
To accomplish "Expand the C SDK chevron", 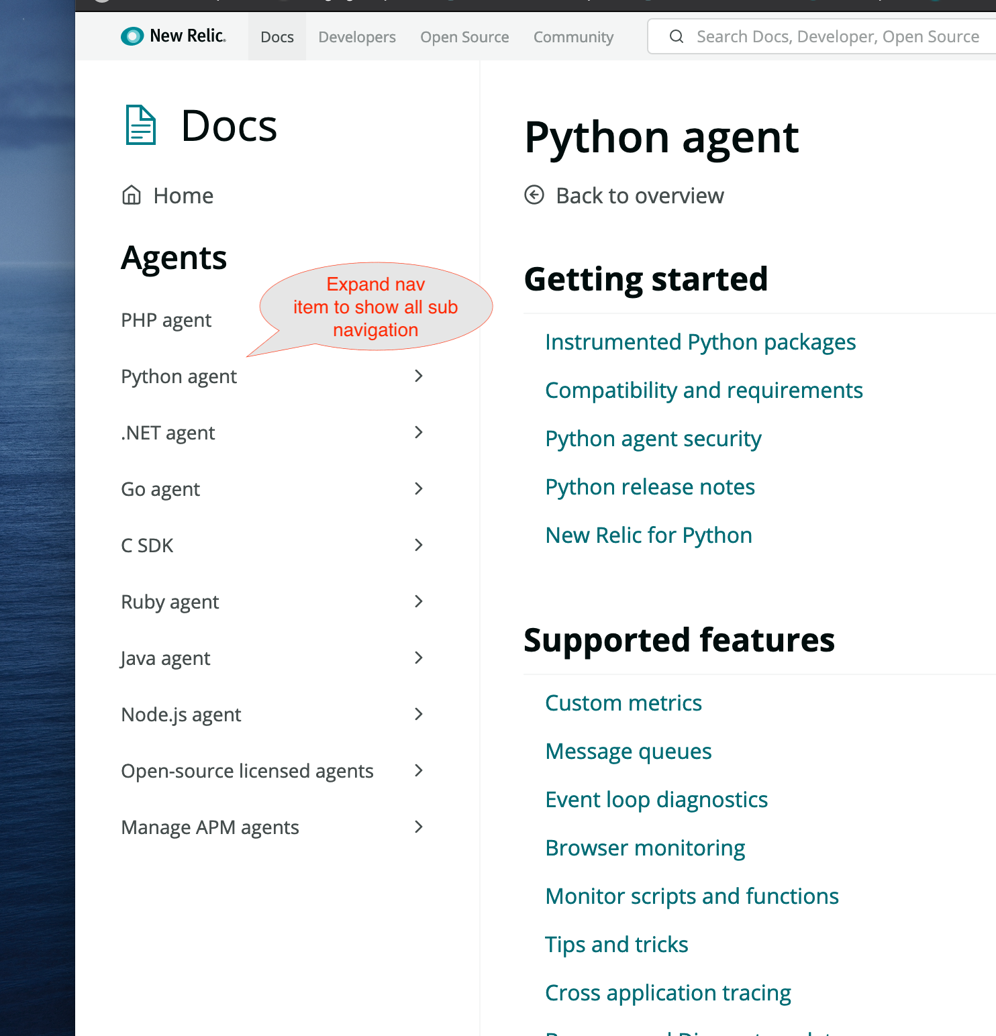I will 419,545.
